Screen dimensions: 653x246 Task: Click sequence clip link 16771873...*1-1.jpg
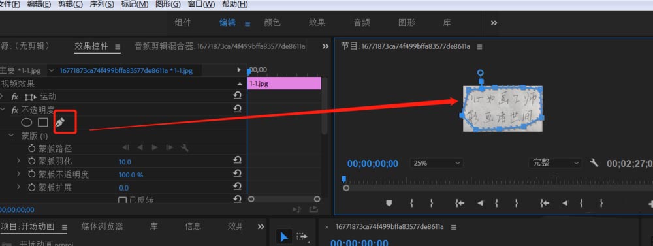(x=126, y=70)
